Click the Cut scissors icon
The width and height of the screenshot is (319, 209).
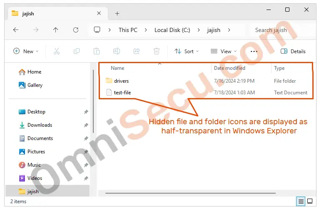coord(57,51)
